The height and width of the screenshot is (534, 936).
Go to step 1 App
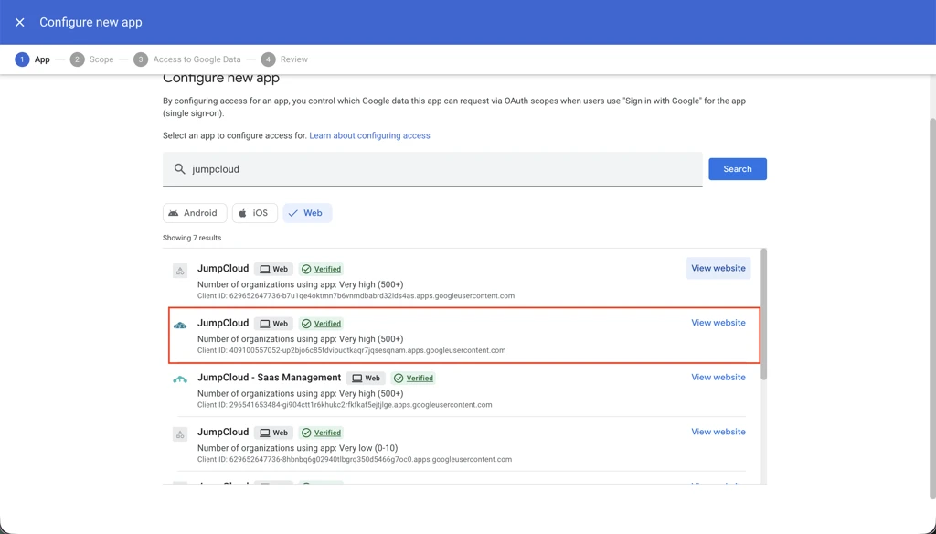coord(32,59)
